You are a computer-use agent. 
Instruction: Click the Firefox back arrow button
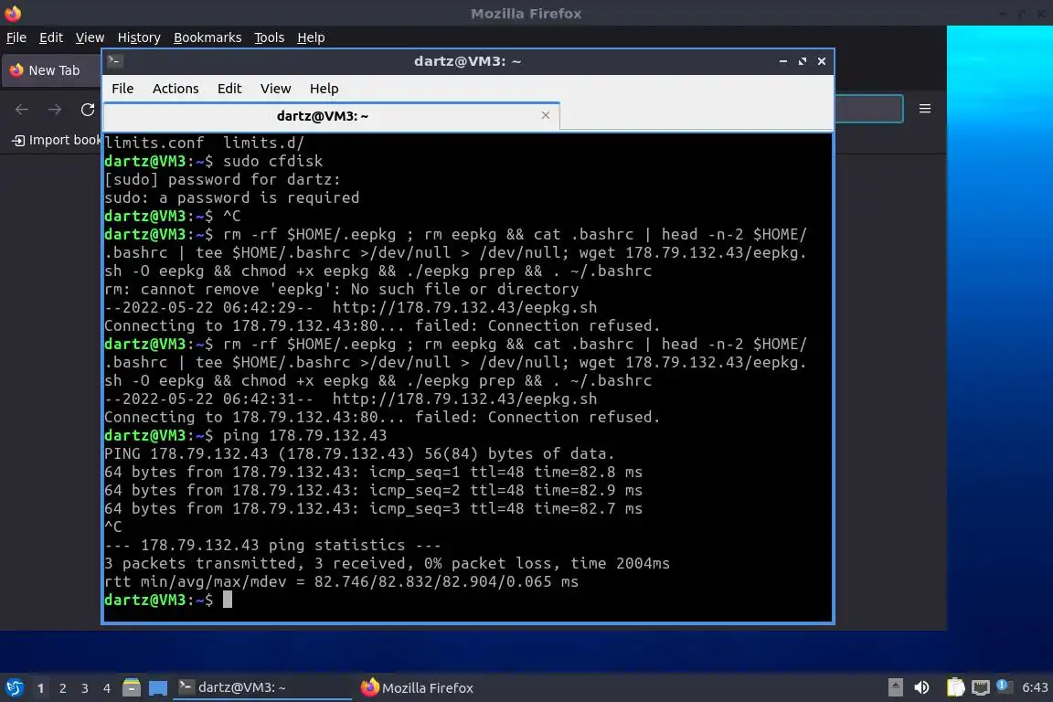[22, 110]
